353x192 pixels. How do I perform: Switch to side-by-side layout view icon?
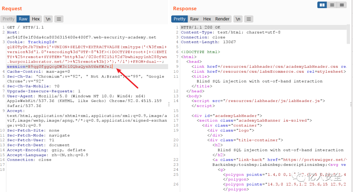pos(322,5)
